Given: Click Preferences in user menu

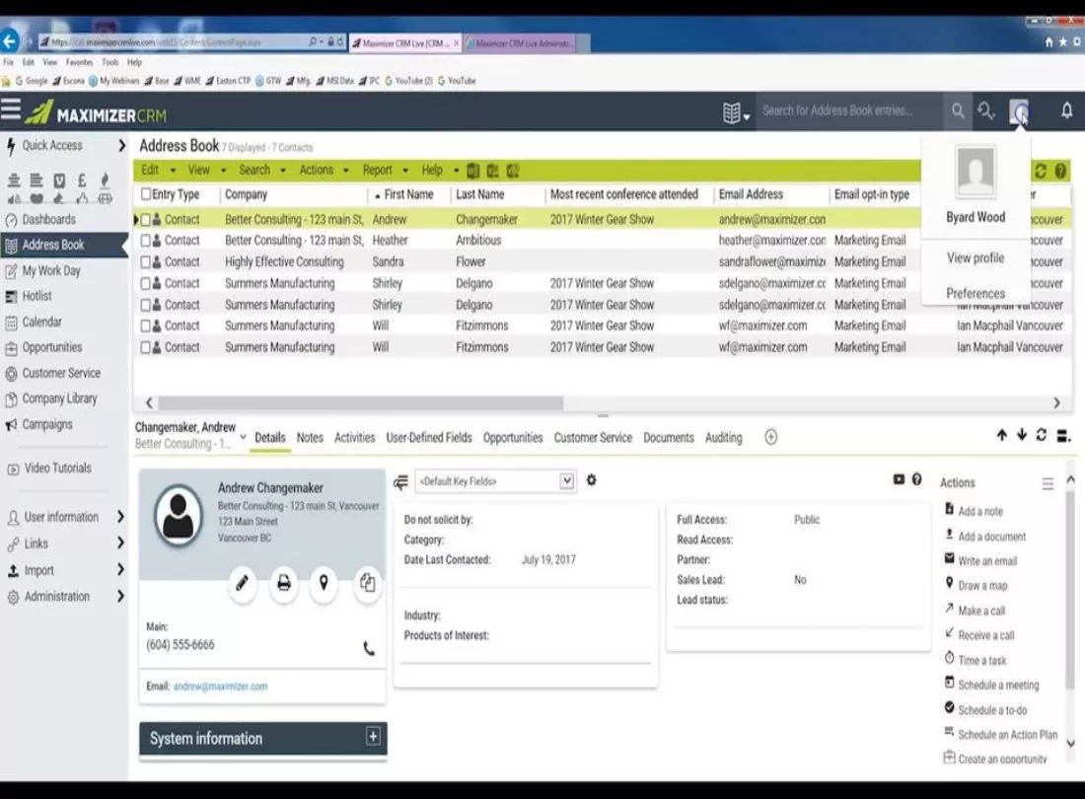Looking at the screenshot, I should tap(975, 293).
